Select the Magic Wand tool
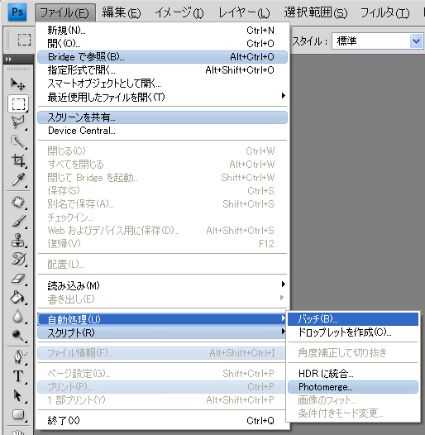The width and height of the screenshot is (425, 435). pos(17,141)
